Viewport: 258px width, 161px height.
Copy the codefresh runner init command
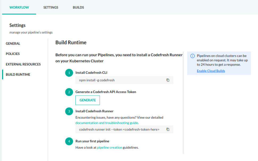coord(168,129)
